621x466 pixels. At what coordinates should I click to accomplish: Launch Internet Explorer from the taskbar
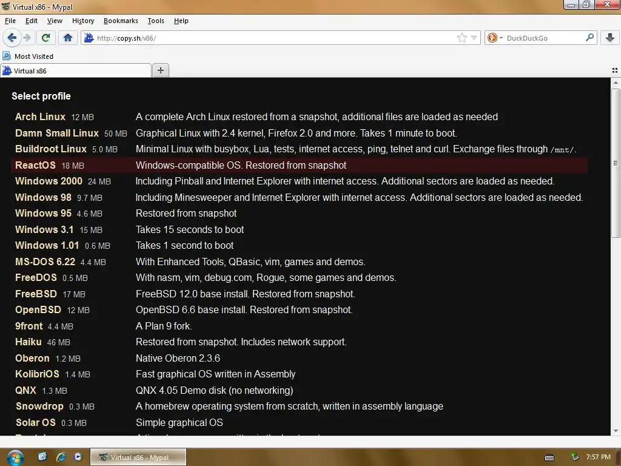61,456
